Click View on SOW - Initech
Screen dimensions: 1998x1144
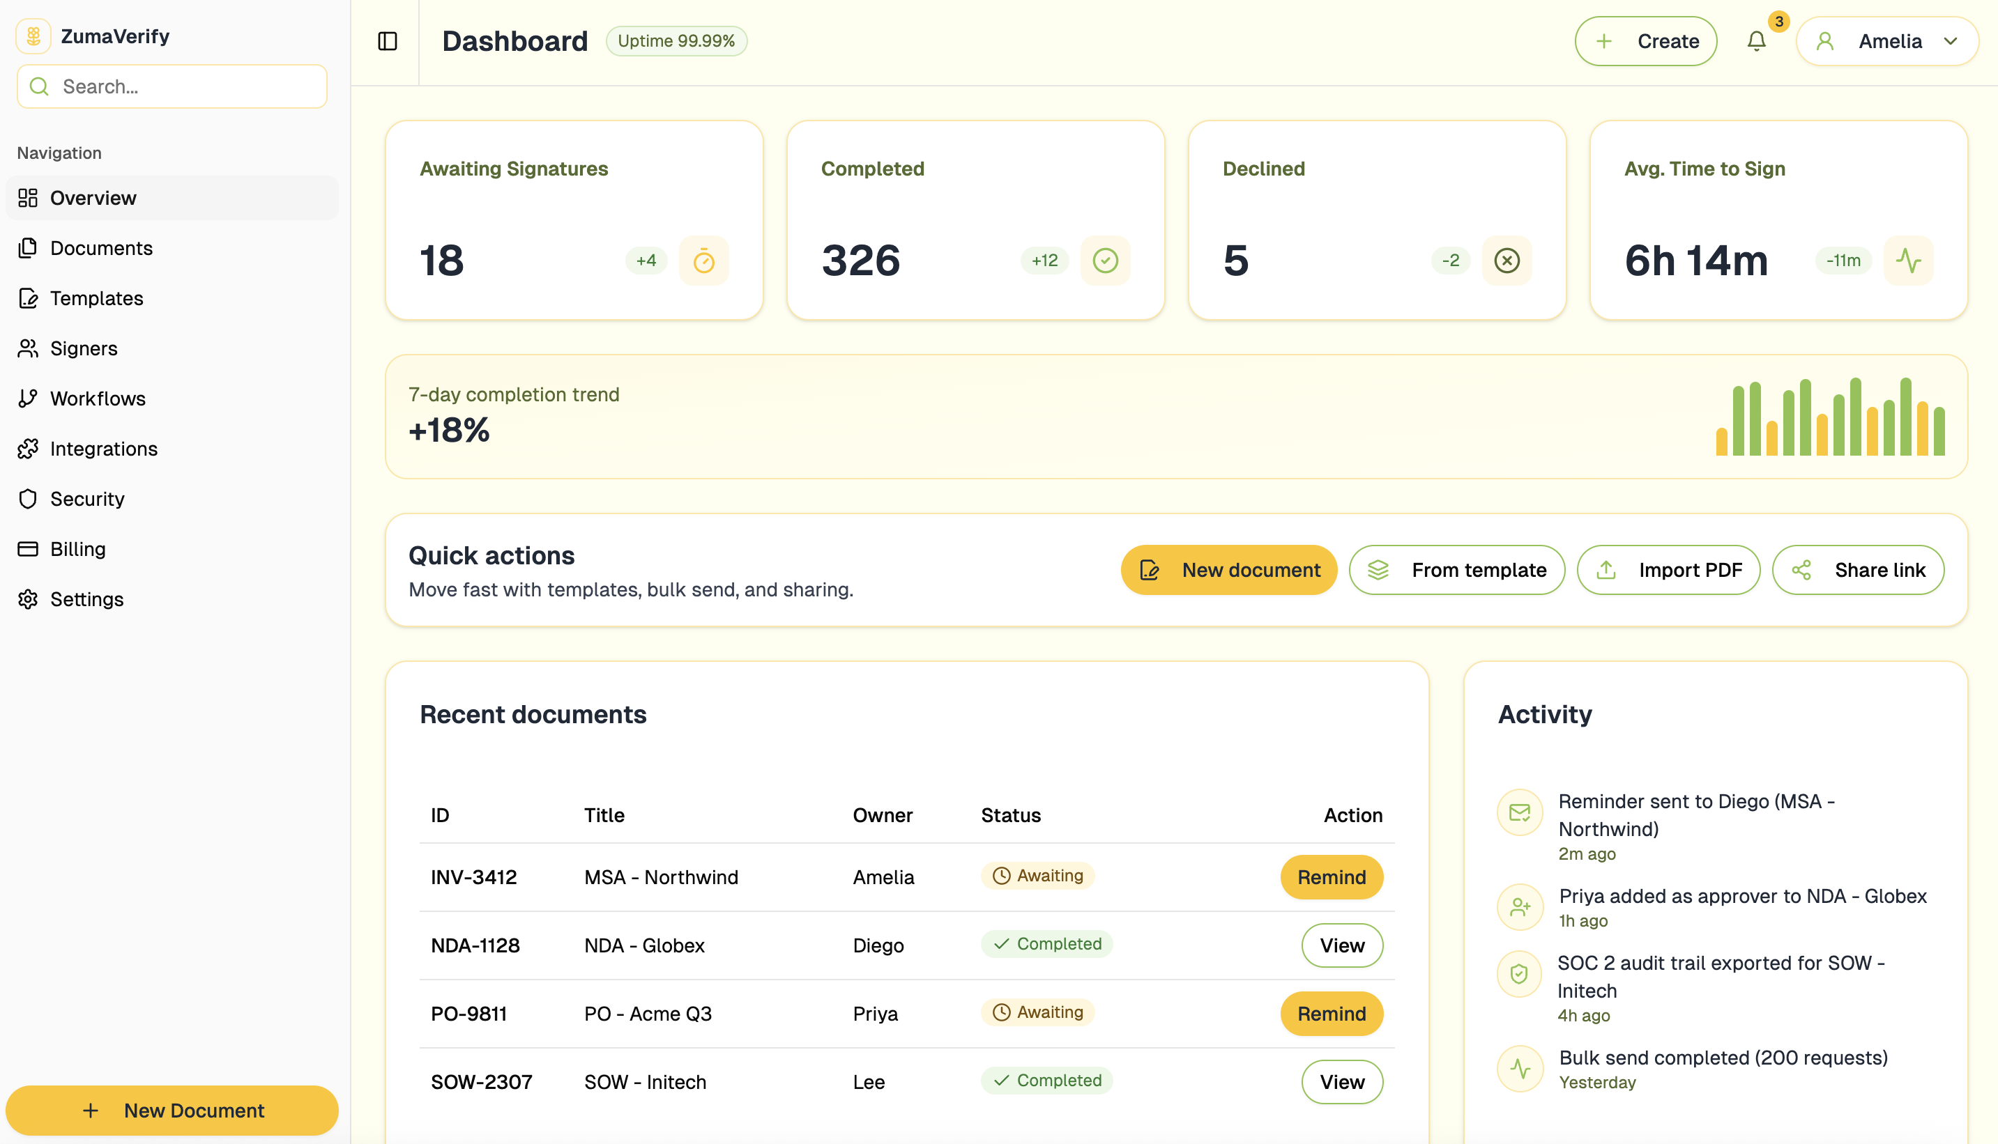1342,1082
